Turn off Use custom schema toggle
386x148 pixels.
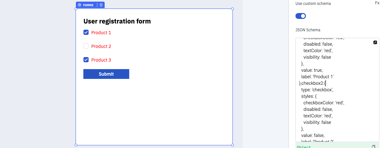tap(301, 16)
